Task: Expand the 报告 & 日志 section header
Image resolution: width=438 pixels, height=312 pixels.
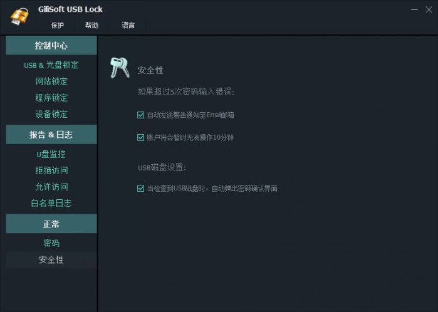Action: (x=51, y=135)
